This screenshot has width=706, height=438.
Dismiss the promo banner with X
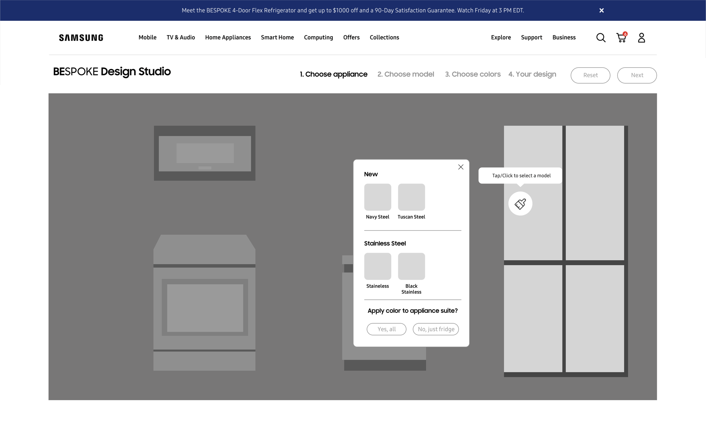click(601, 10)
